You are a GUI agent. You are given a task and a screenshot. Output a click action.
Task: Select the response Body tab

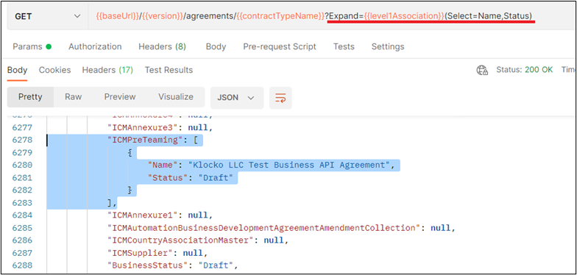17,70
